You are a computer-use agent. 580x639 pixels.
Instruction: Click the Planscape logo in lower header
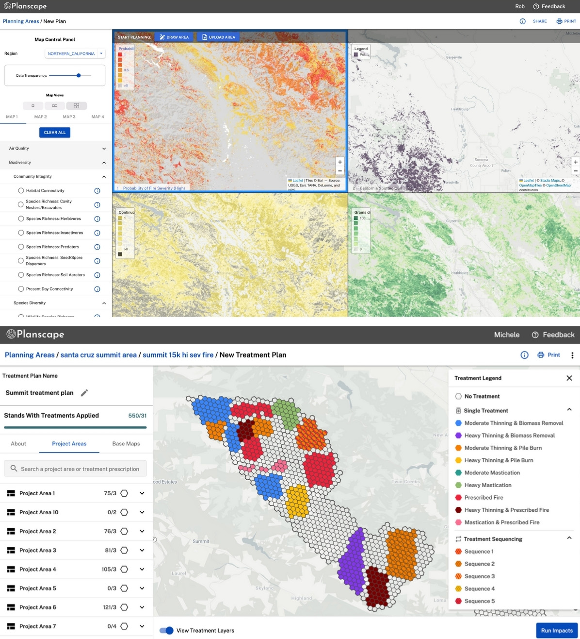(x=35, y=334)
